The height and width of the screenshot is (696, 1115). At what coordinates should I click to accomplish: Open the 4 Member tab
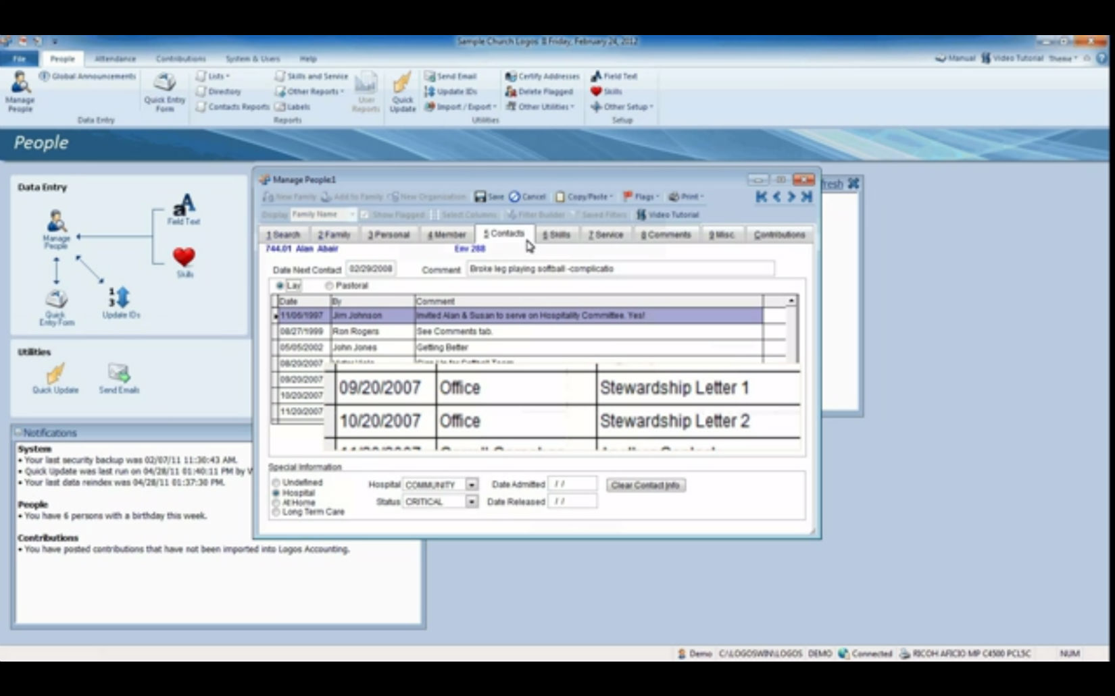(447, 235)
